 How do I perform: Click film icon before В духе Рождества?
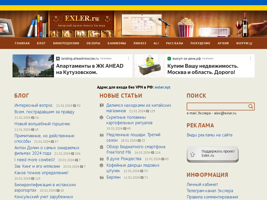coord(101,159)
